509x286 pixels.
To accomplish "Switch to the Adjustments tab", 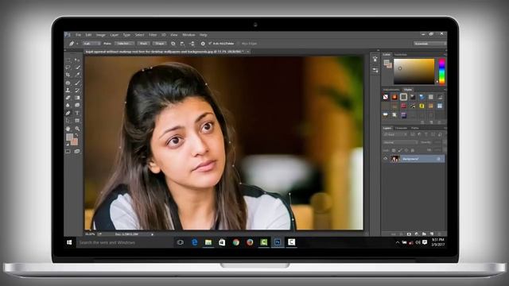I will [x=391, y=90].
